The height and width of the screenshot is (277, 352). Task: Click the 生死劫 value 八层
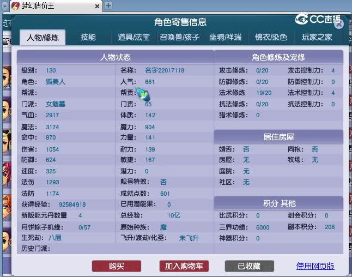(55, 238)
